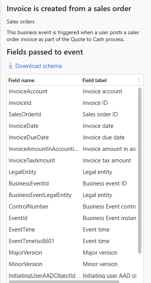Click the Business Event instance label cell
Image resolution: width=151 pixels, height=283 pixels.
[109, 218]
